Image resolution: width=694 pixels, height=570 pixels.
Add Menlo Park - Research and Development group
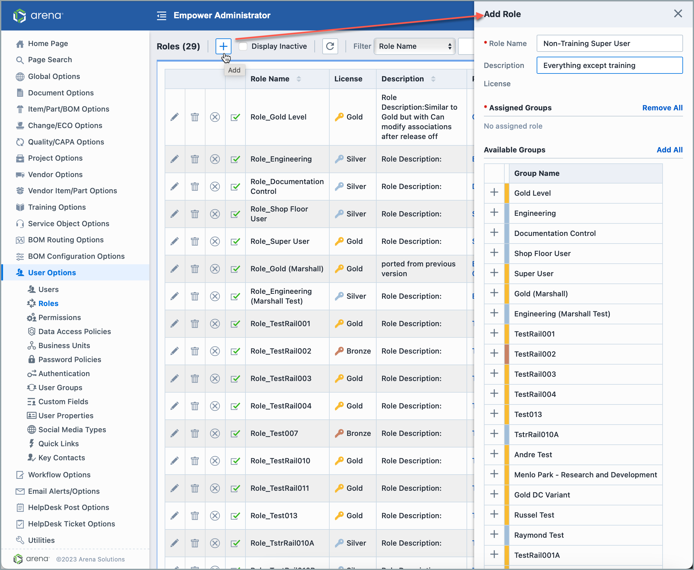coord(494,474)
